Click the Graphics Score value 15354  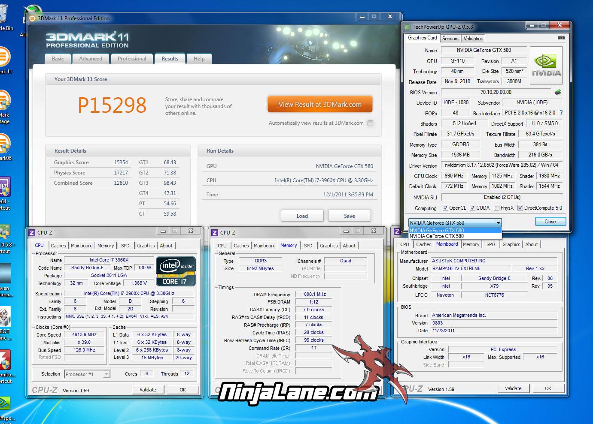point(121,162)
